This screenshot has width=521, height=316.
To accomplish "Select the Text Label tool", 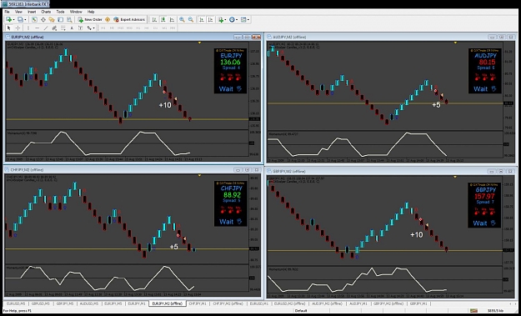I will click(x=80, y=28).
